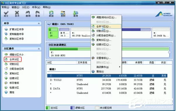
Task: Click the 放弃 (discard) toolbar icon
Action: point(17,14)
